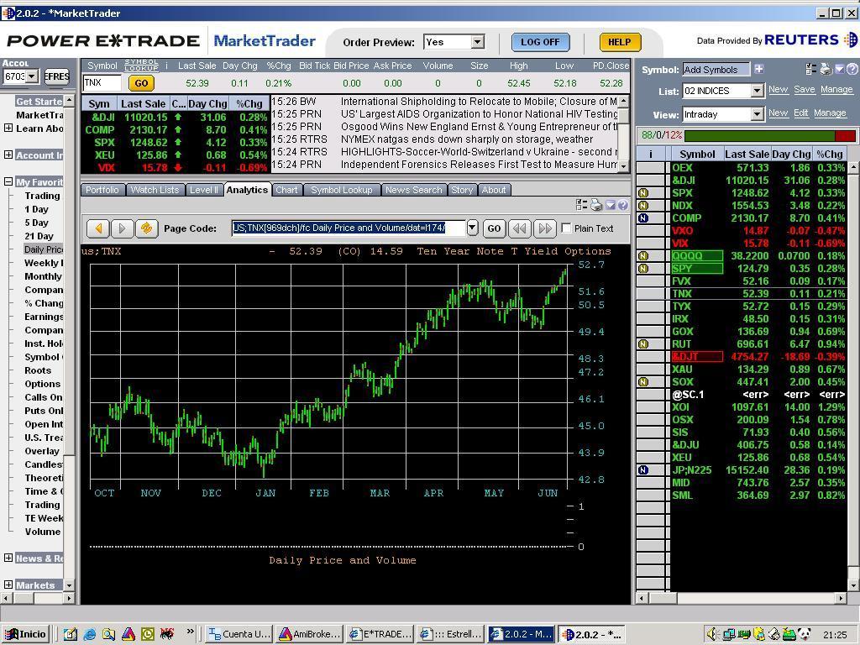860x645 pixels.
Task: Open the account number dropdown
Action: pyautogui.click(x=32, y=76)
